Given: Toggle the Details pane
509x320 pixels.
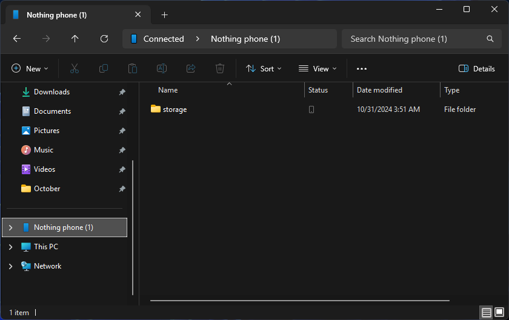Looking at the screenshot, I should tap(477, 69).
